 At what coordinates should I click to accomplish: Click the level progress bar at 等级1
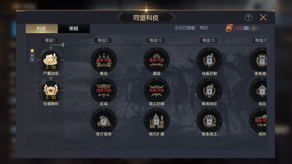pos(57,45)
